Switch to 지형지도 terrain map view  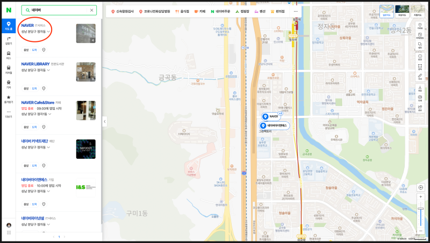pos(418,11)
